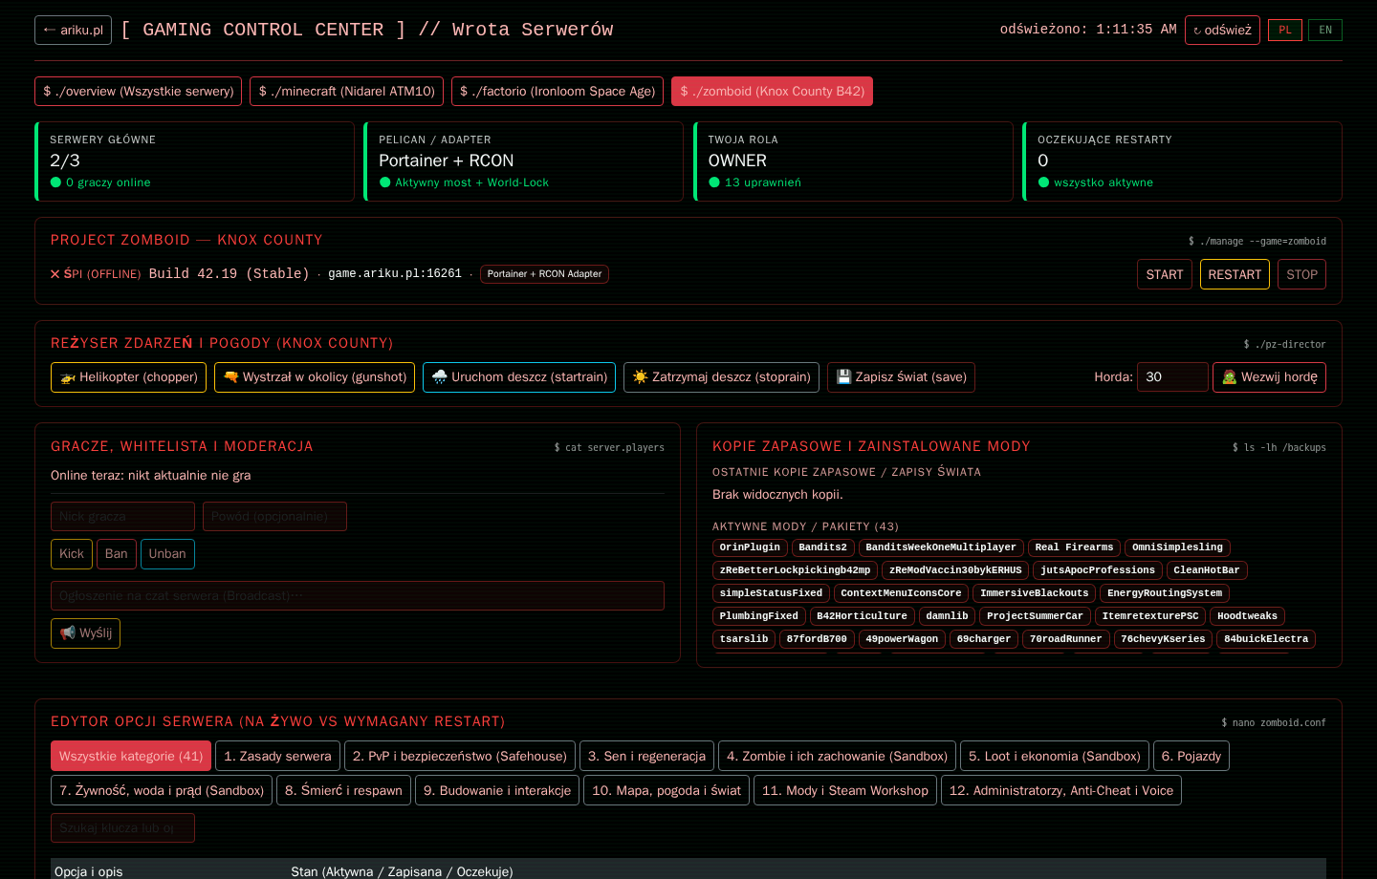Screen dimensions: 1377x879
Task: Filter by 11. Mody i Steam Workshop
Action: (845, 790)
